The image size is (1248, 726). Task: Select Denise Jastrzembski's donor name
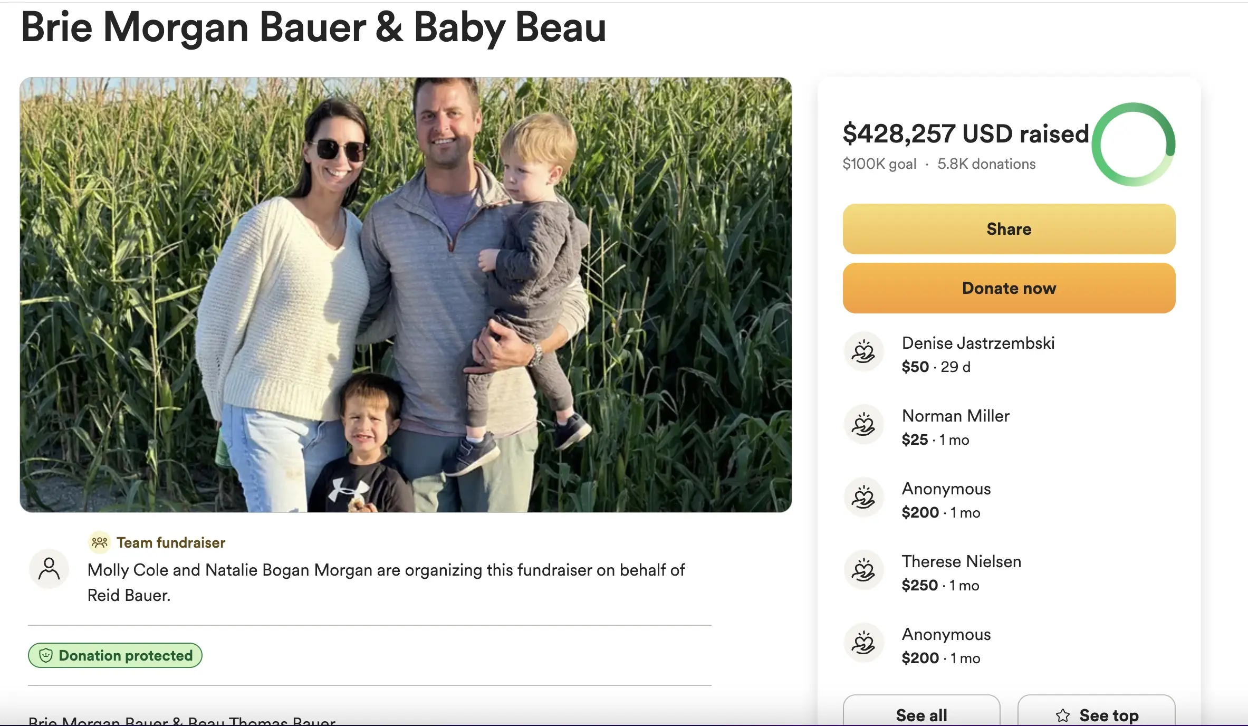click(978, 343)
